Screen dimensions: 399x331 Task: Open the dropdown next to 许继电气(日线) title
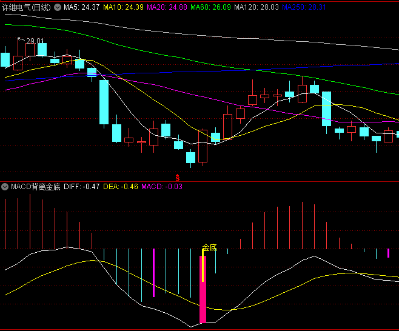click(58, 7)
